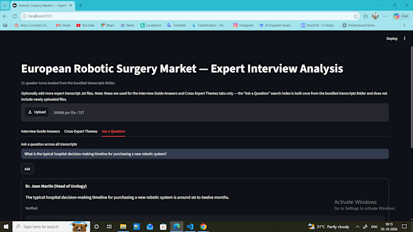Open the Maps bookmark
The height and width of the screenshot is (232, 413).
(108, 25)
